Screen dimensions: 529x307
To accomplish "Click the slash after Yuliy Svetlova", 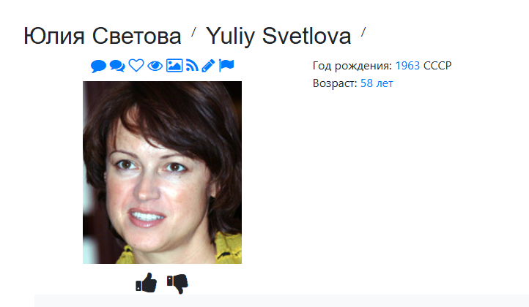I will coord(363,33).
